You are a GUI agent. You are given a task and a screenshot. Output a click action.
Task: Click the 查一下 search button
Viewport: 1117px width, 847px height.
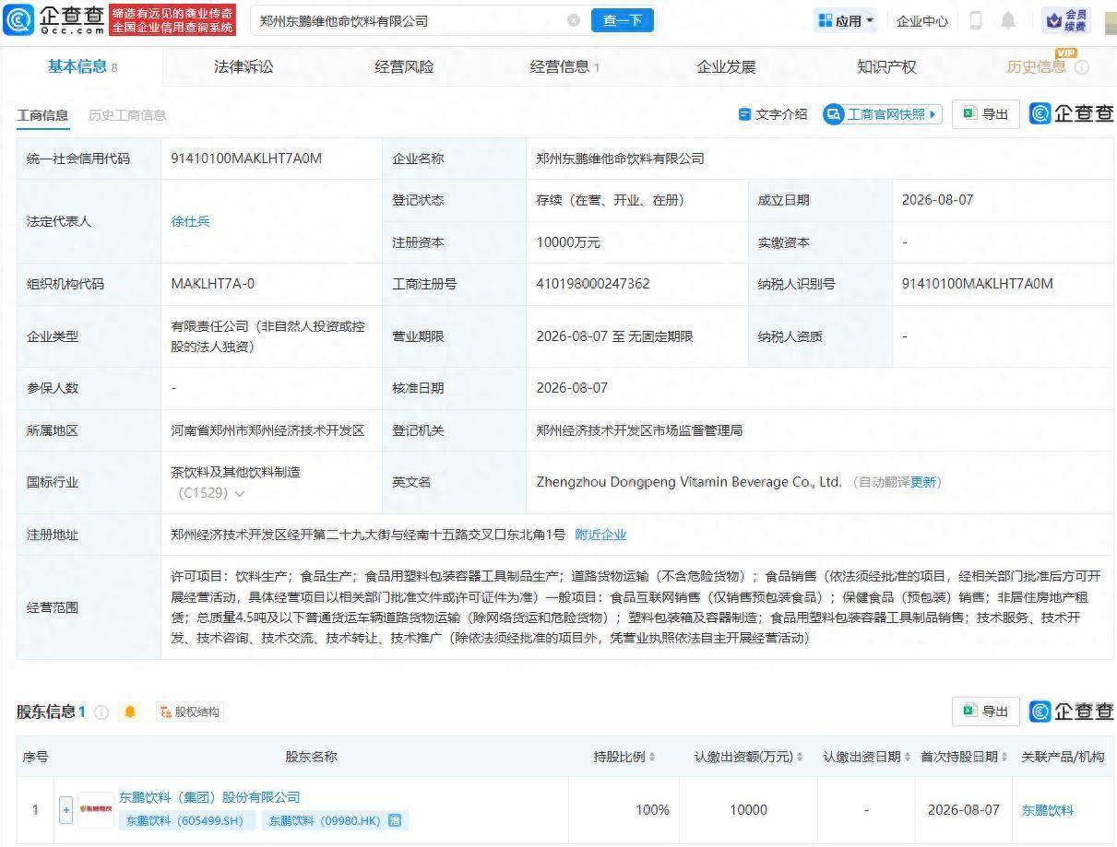623,20
